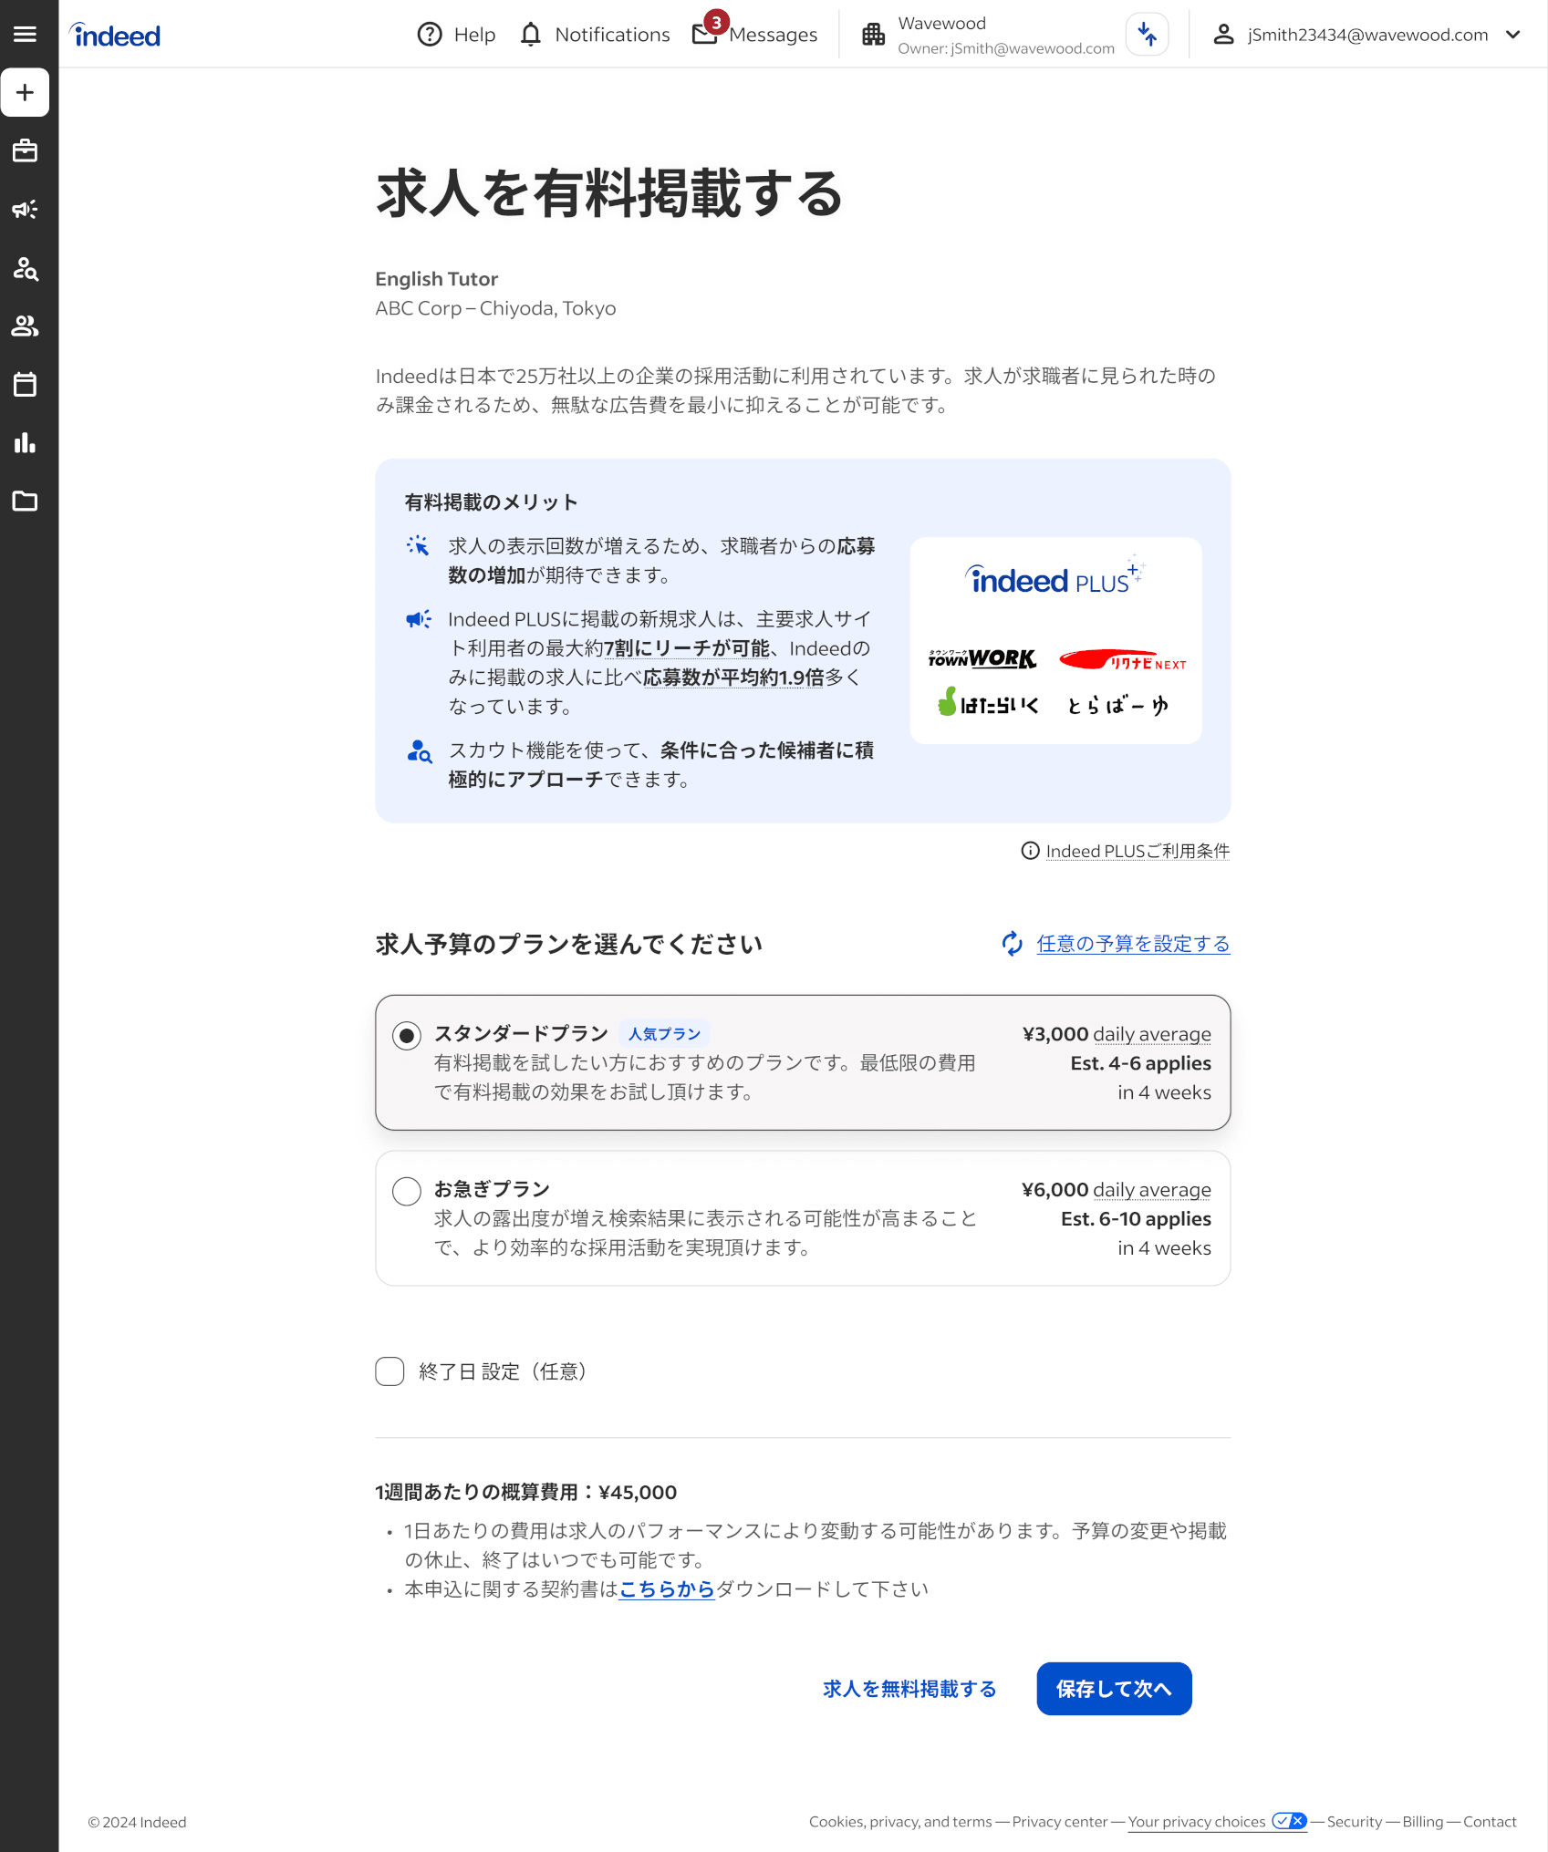The image size is (1548, 1852).
Task: Open the Jobs briefcase icon
Action: pos(25,150)
